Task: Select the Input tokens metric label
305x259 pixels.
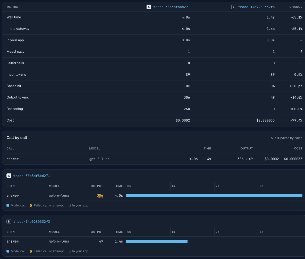Action: pos(16,75)
